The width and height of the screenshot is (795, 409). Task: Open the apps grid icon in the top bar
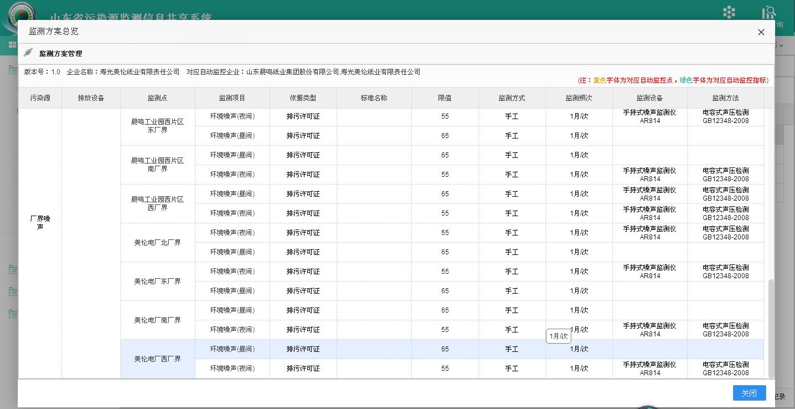(729, 12)
